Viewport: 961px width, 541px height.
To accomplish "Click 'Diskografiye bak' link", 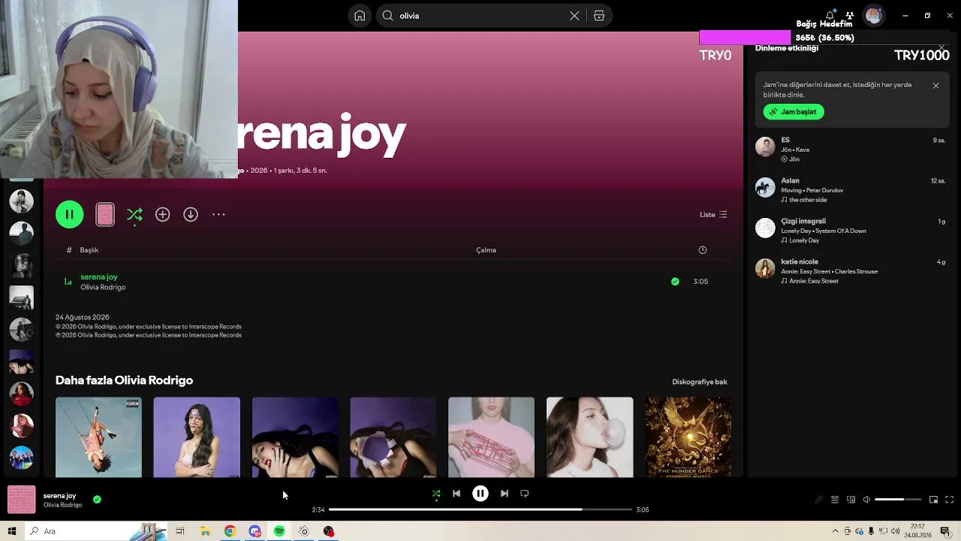I will [700, 382].
